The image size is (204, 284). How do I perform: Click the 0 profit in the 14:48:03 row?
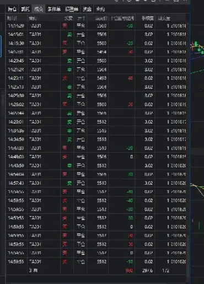point(132,157)
